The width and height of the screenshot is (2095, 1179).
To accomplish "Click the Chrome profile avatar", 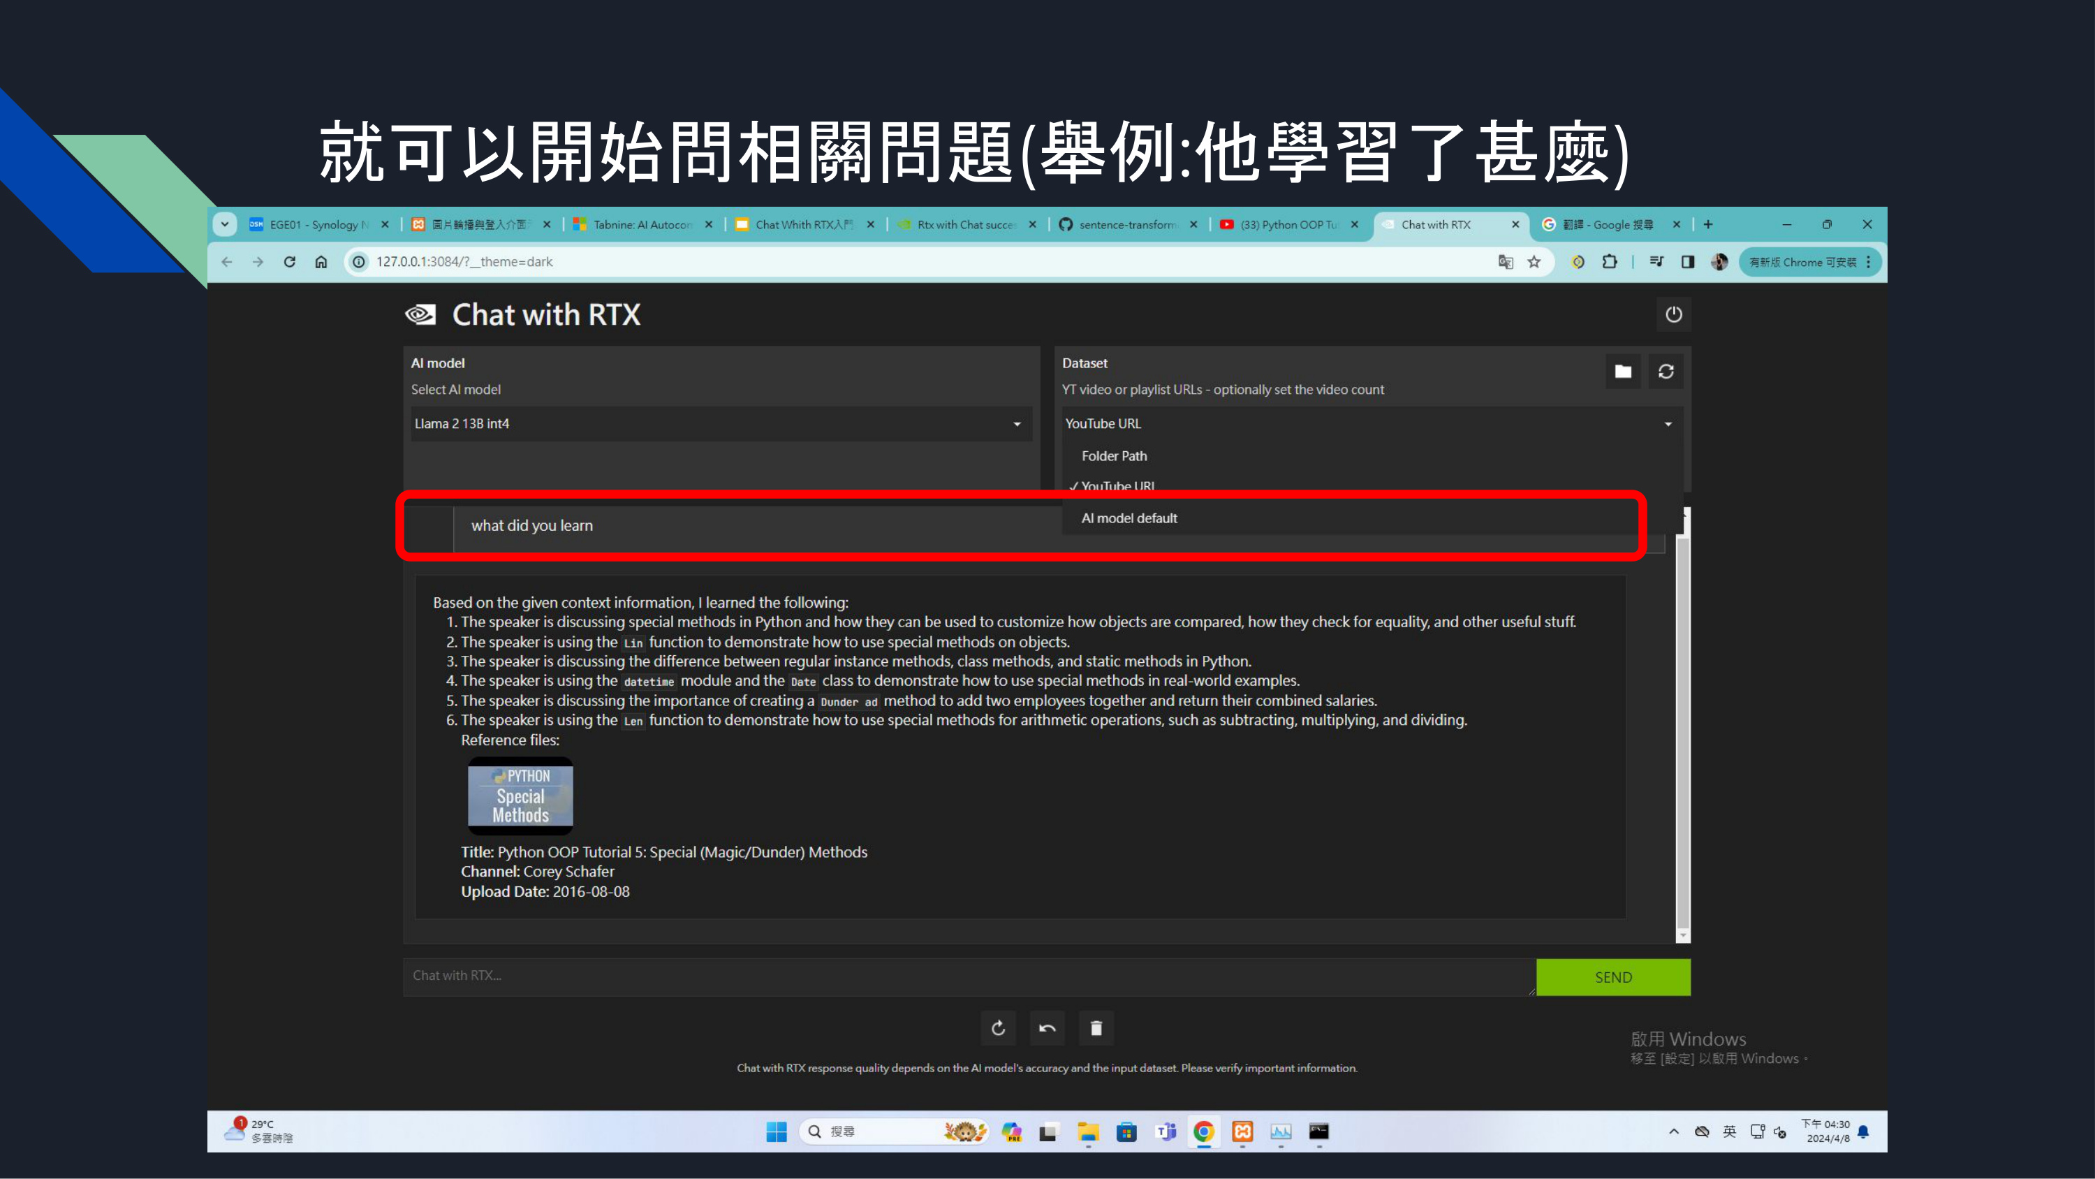I will pyautogui.click(x=1719, y=262).
